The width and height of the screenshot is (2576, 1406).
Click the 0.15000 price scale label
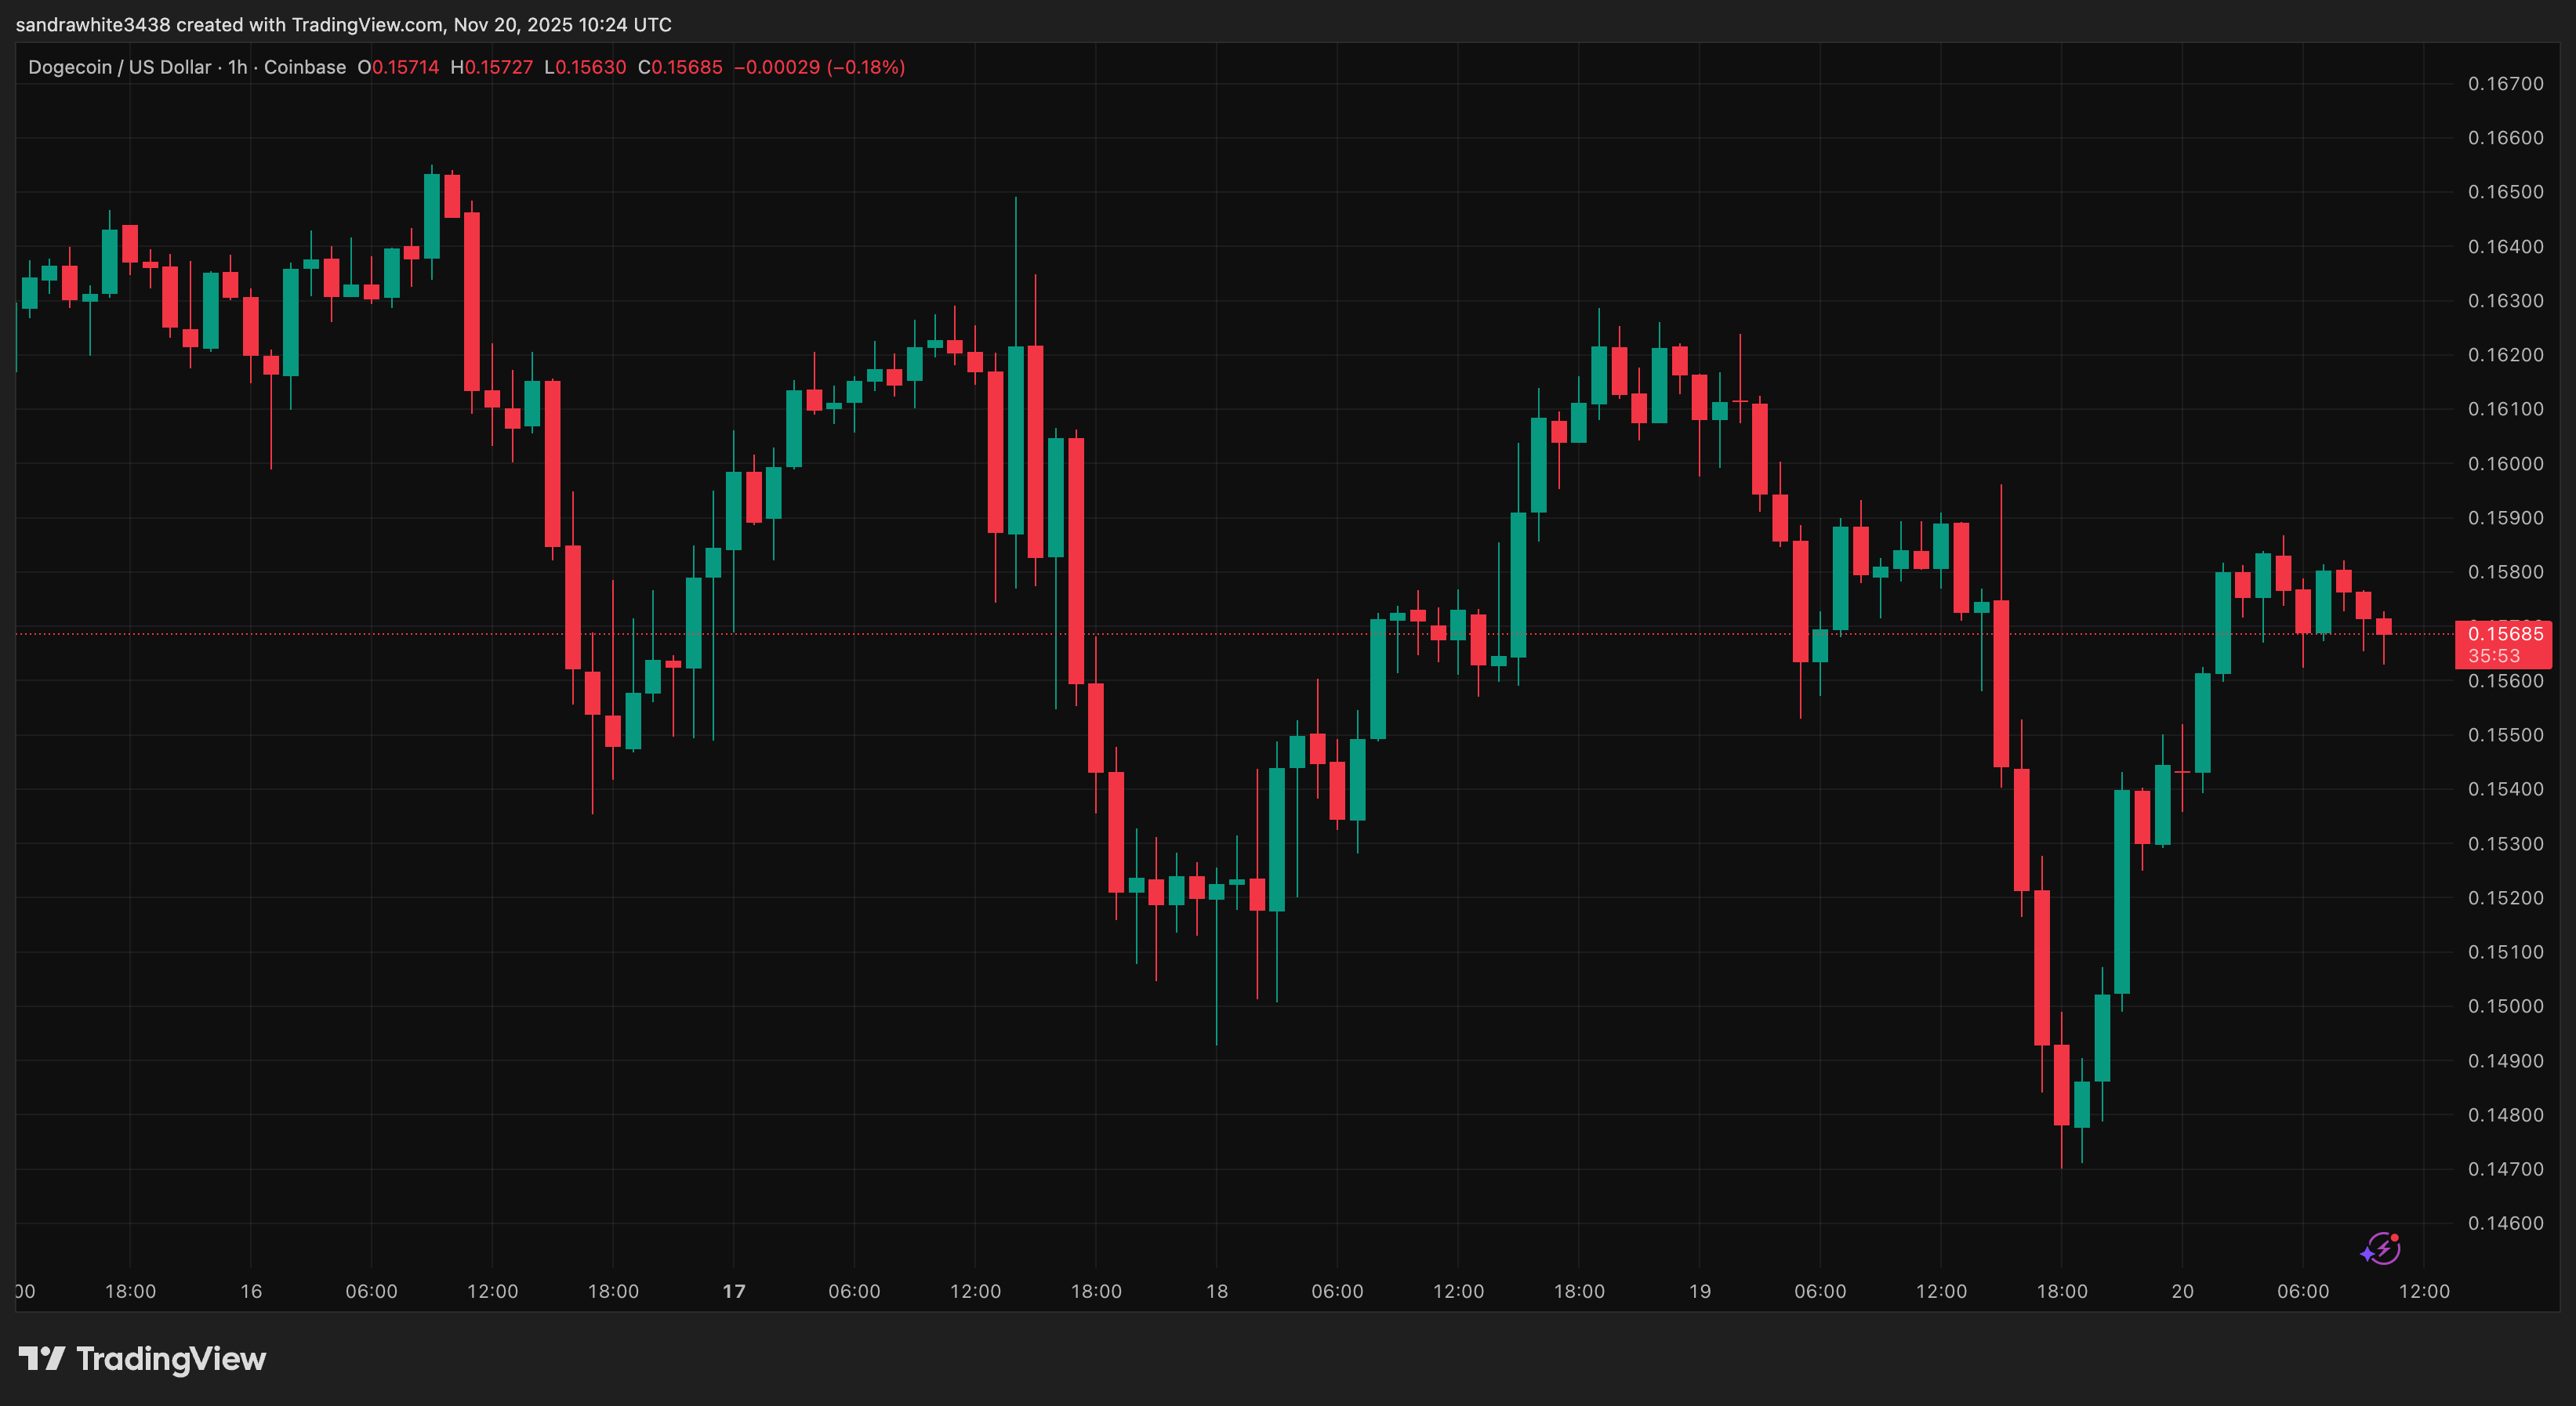coord(2505,1006)
